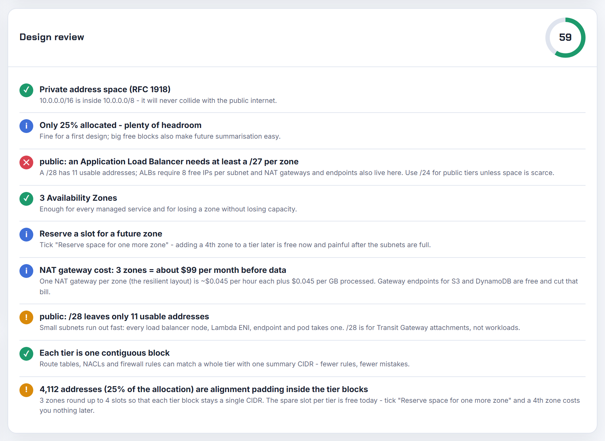Select the title Private address space (RFC 1918)
This screenshot has width=605, height=441.
pos(105,89)
